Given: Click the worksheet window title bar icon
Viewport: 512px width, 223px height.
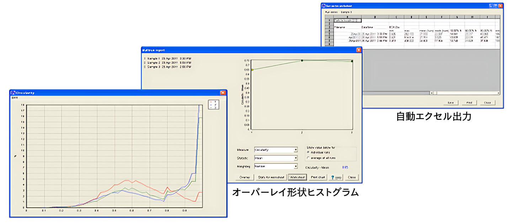Looking at the screenshot, I should [324, 6].
